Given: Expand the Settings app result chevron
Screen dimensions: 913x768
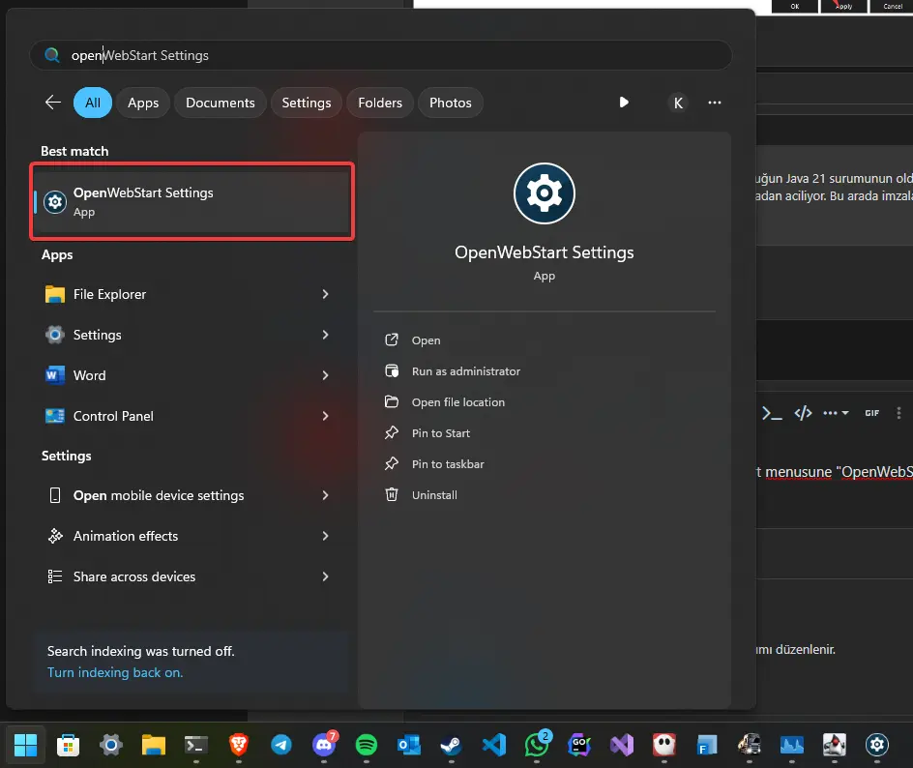Looking at the screenshot, I should [326, 335].
